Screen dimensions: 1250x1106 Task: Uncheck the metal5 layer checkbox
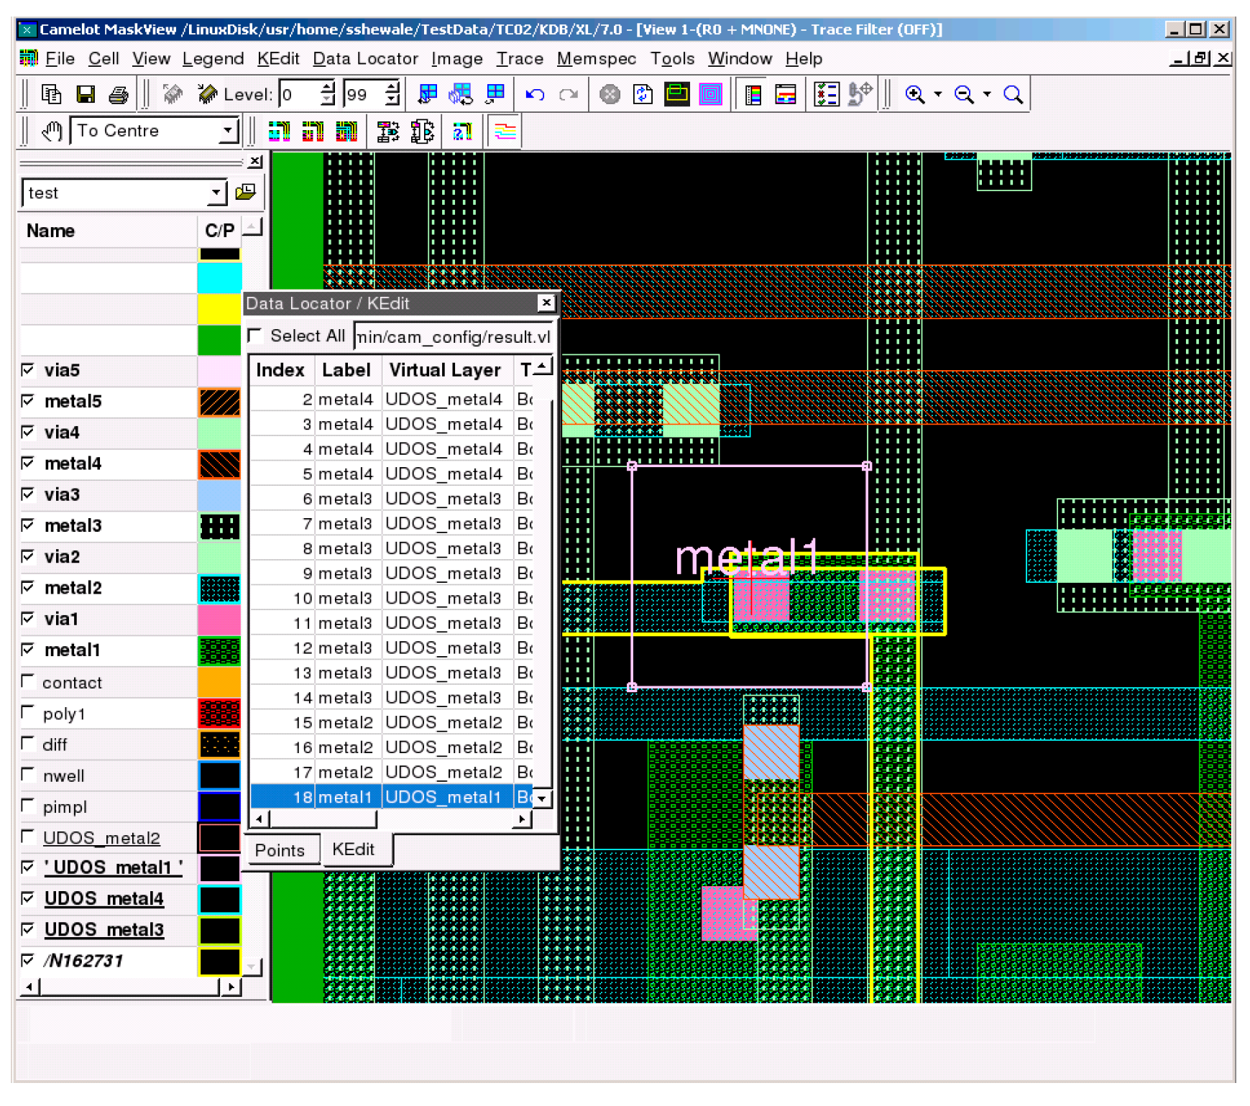click(x=28, y=401)
